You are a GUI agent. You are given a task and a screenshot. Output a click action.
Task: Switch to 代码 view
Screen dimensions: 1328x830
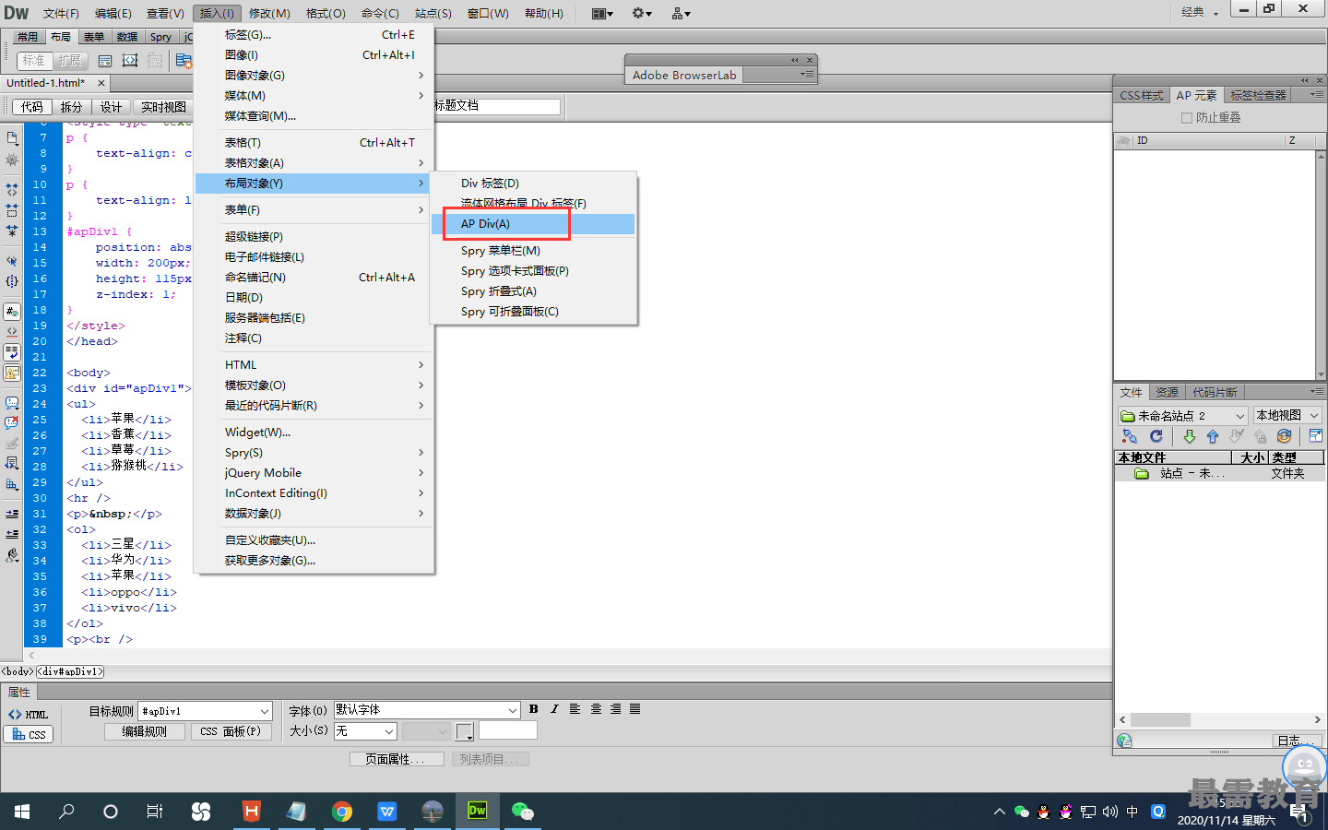pos(31,107)
